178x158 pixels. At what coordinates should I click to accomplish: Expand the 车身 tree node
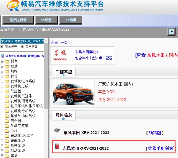(2, 156)
